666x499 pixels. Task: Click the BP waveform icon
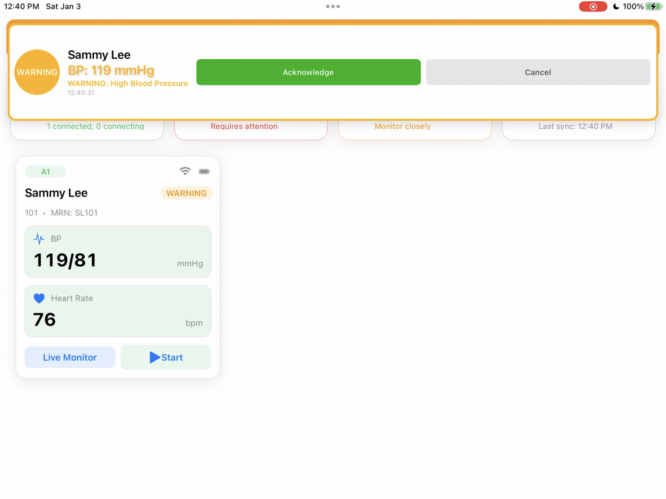(x=39, y=239)
